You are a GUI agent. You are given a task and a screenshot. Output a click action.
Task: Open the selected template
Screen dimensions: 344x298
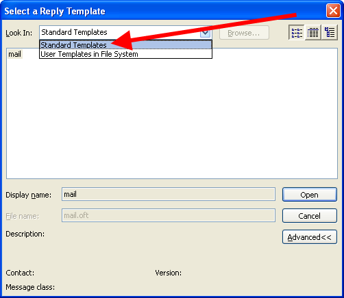[310, 195]
